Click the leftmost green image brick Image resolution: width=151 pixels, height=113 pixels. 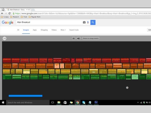[x=7, y=77]
